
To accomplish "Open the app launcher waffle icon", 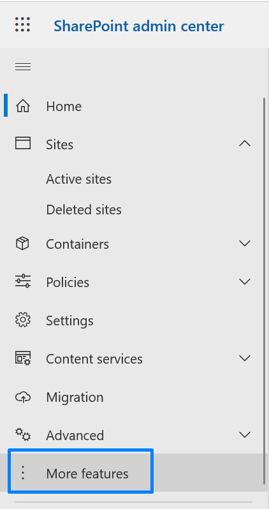I will pyautogui.click(x=23, y=25).
